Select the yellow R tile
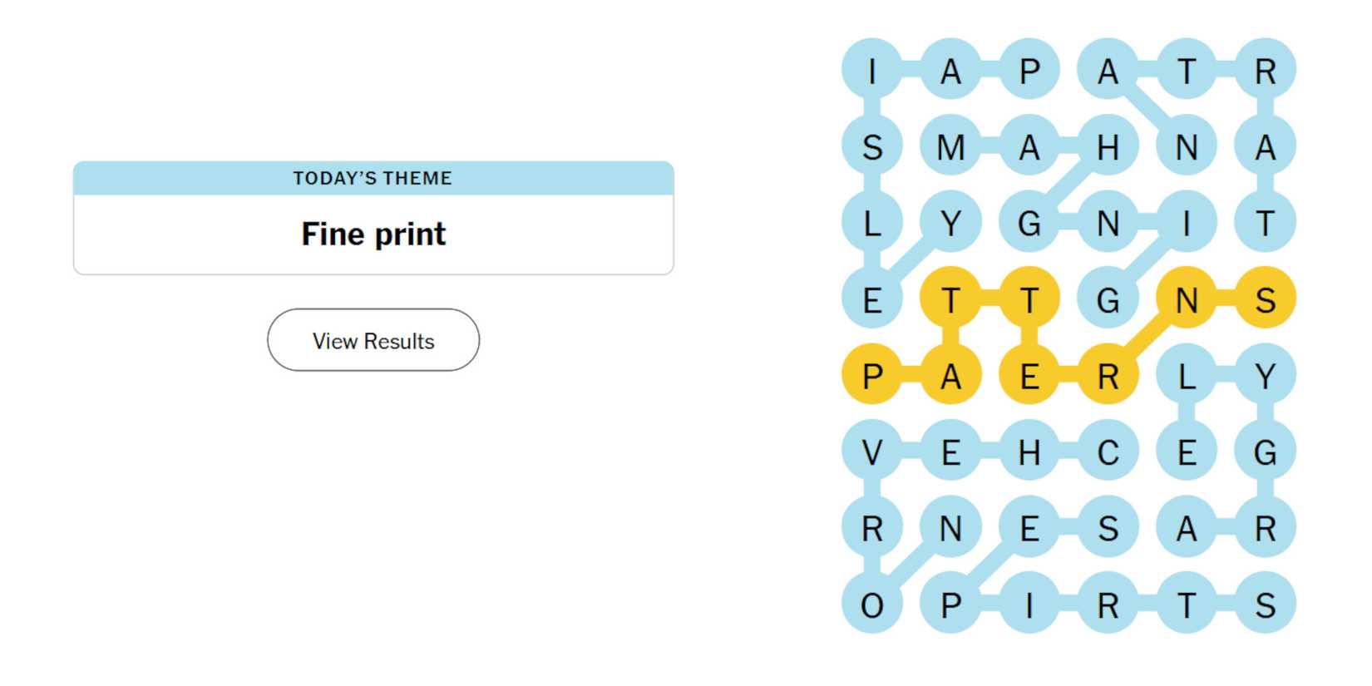The width and height of the screenshot is (1372, 686). (1108, 376)
